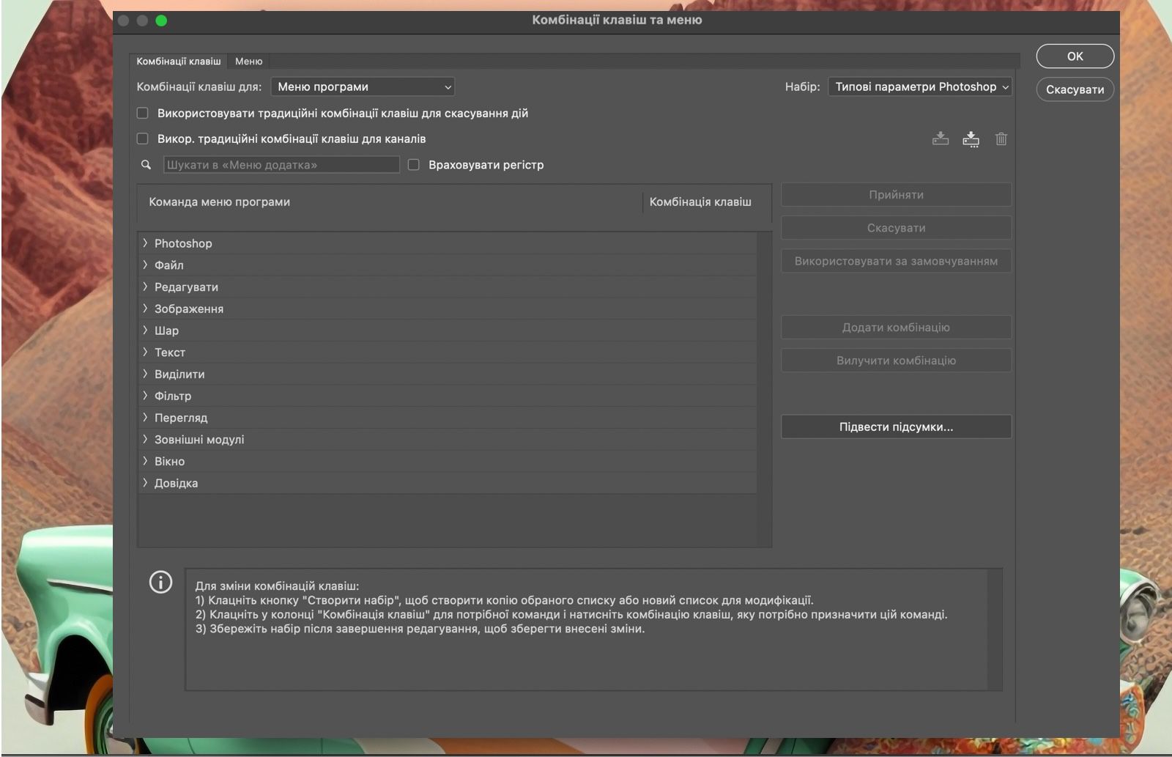Open the "Типові параметри Photoshop" set dropdown
The image size is (1172, 757).
pos(920,86)
